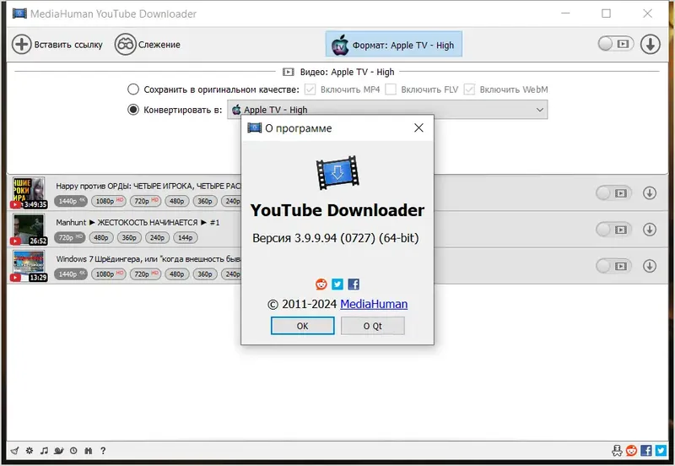Toggle snail speed limit icon
The width and height of the screenshot is (675, 466).
click(x=59, y=451)
